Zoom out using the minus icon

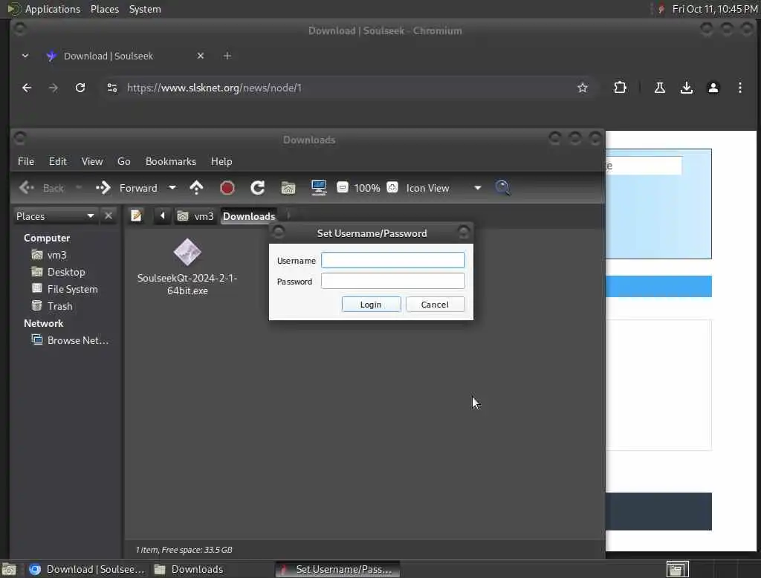[x=342, y=187]
